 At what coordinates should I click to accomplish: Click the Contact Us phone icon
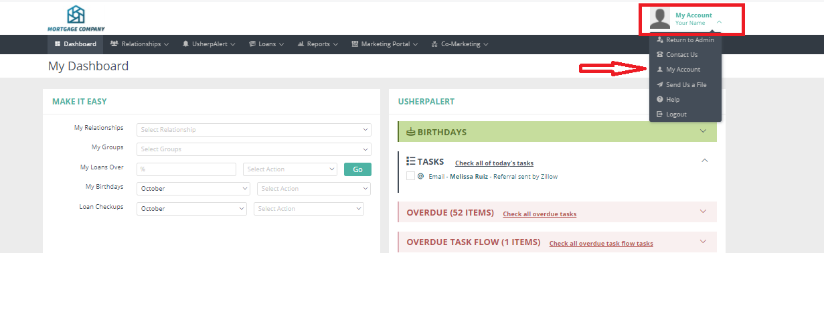[x=659, y=55]
